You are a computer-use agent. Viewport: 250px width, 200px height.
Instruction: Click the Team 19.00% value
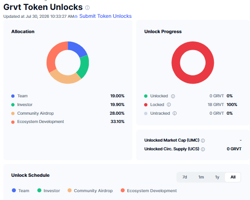coord(117,96)
